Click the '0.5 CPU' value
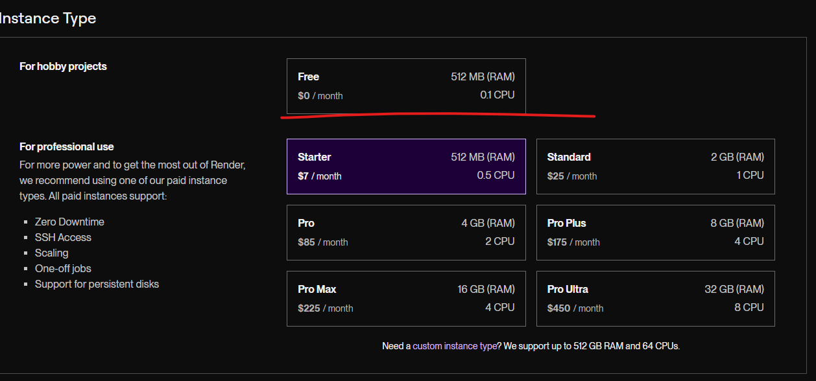The height and width of the screenshot is (381, 816). 496,175
